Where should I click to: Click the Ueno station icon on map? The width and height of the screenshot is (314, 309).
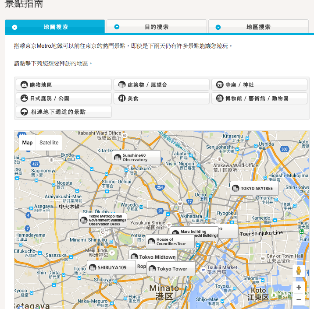tap(211, 197)
